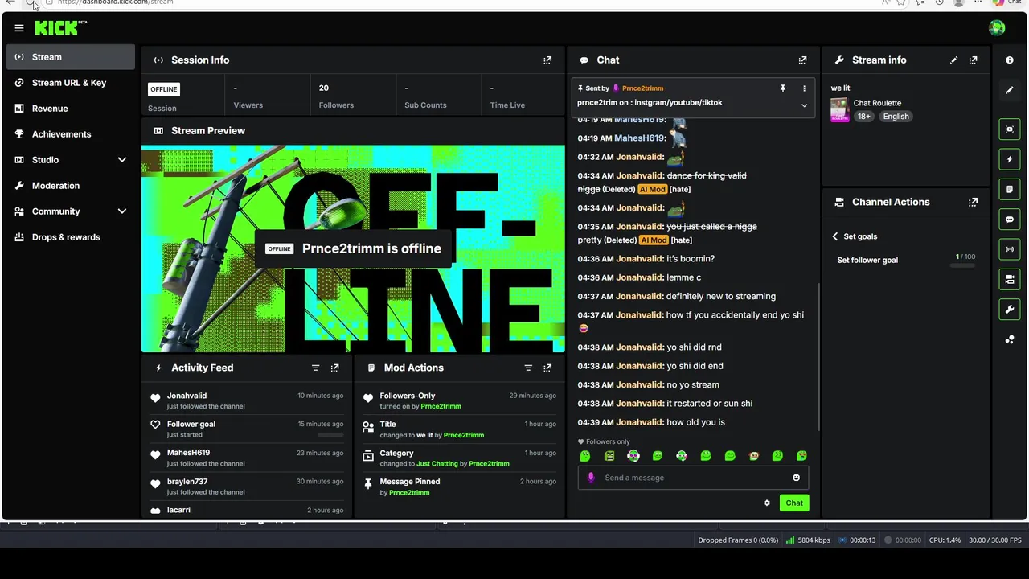
Task: Pop out the Channel Actions panel
Action: (x=973, y=203)
